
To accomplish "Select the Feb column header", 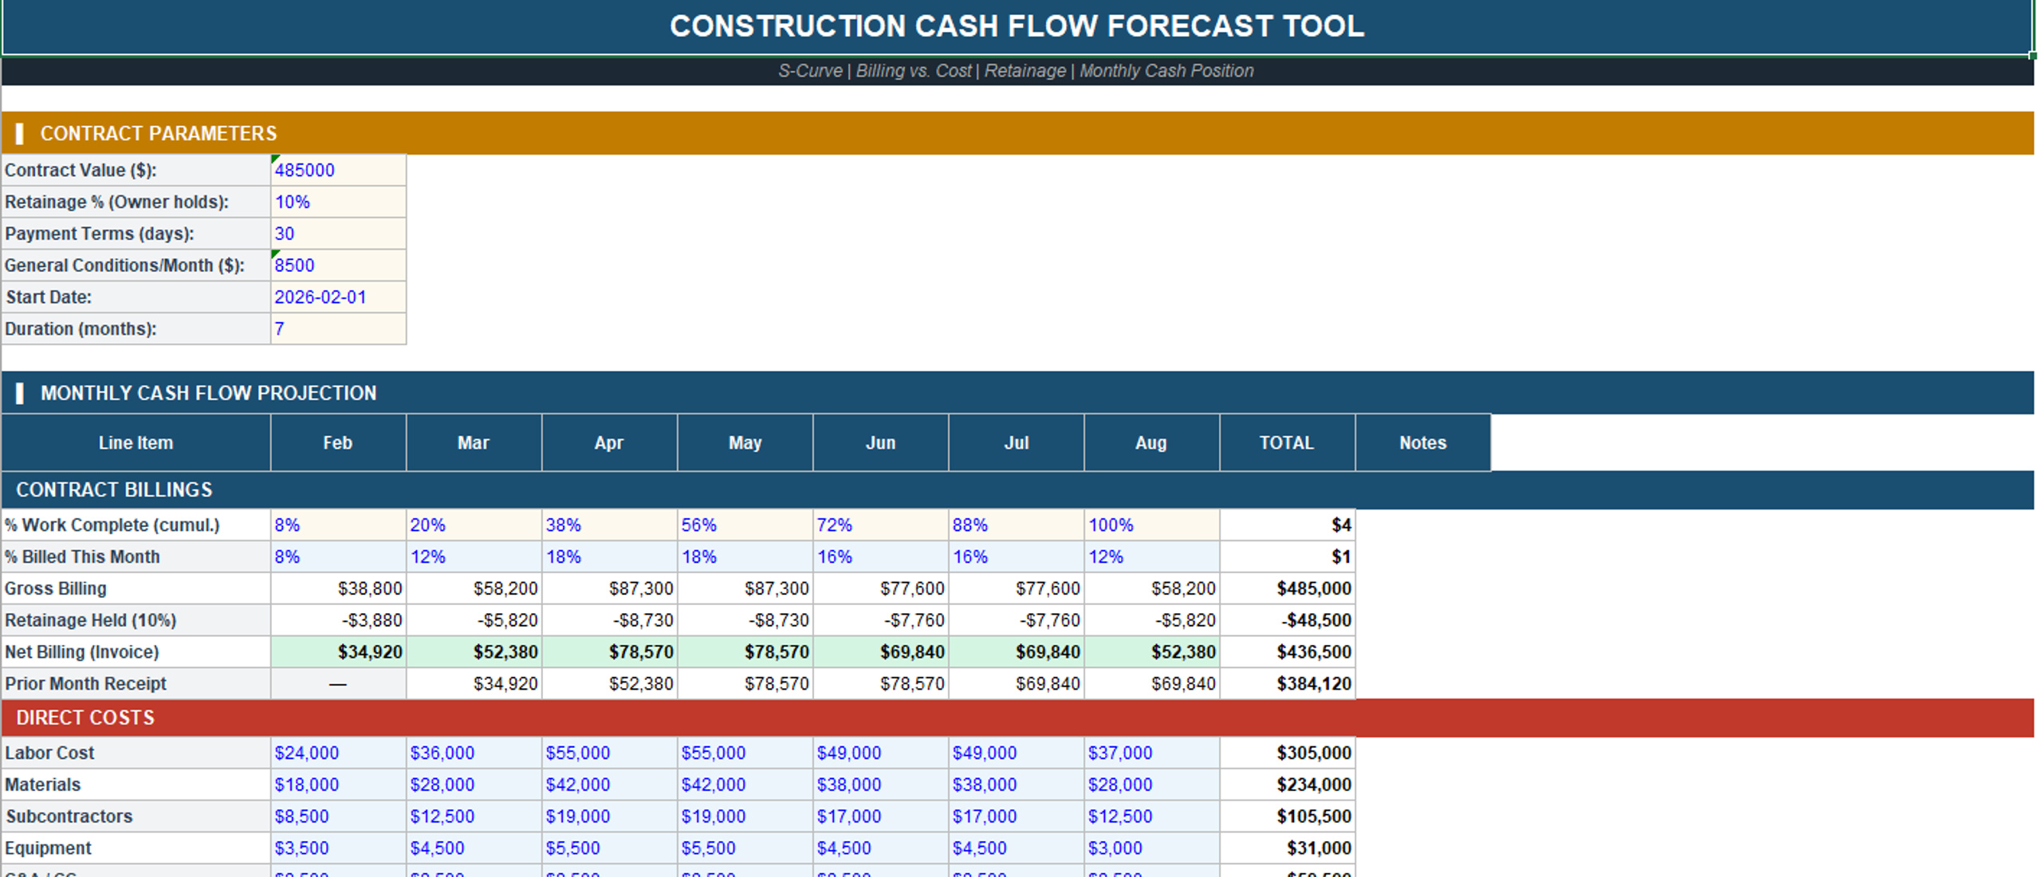I will tap(338, 442).
